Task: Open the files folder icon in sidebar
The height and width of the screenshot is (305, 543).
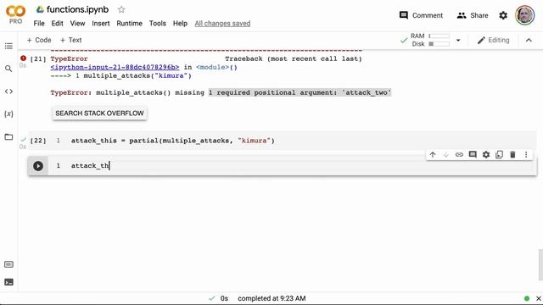Action: point(8,137)
